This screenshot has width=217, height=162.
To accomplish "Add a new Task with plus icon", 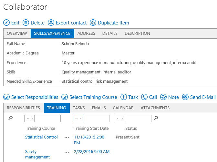I will point(123,97).
